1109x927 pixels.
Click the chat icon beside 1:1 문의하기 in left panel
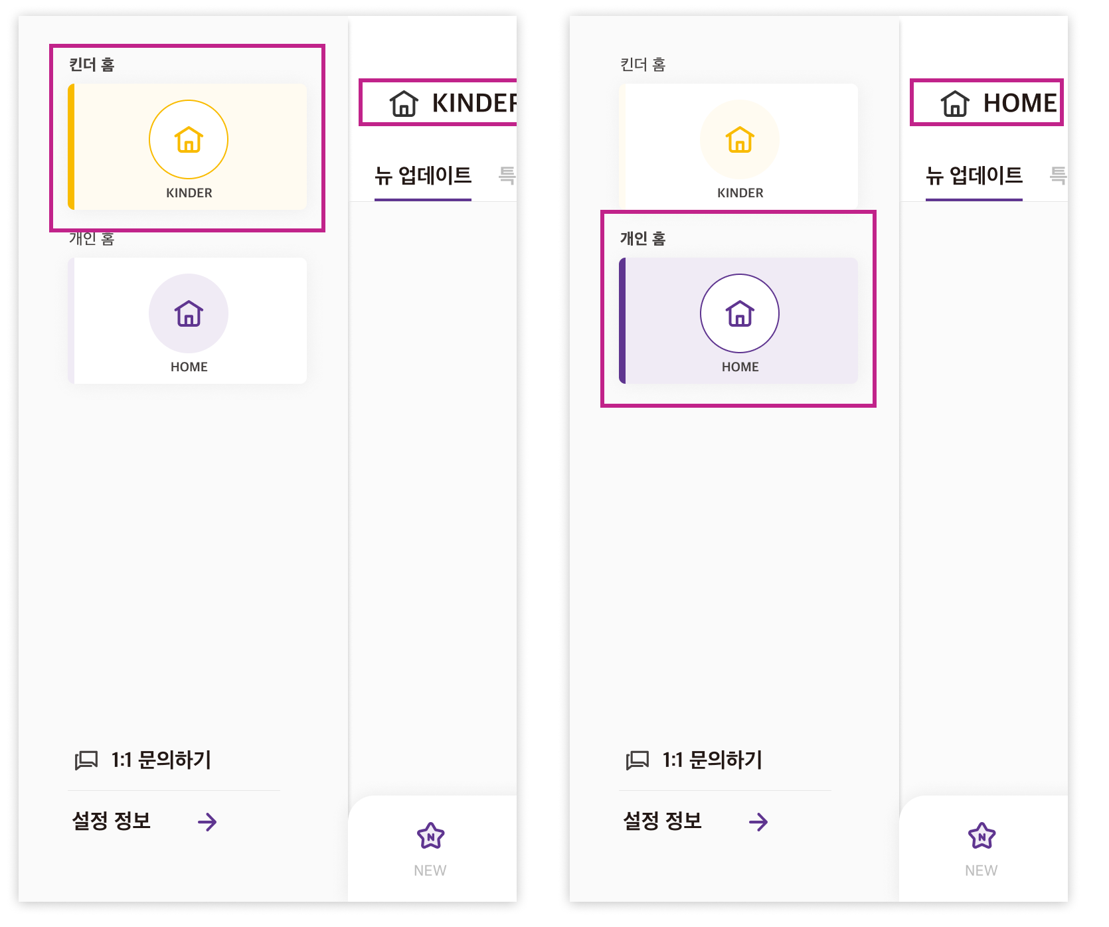coord(86,760)
